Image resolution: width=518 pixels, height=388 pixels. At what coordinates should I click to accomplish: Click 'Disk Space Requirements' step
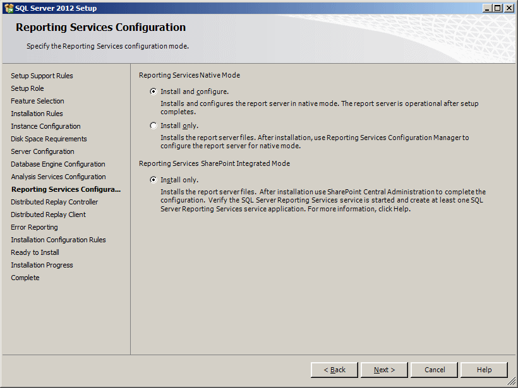tap(49, 139)
